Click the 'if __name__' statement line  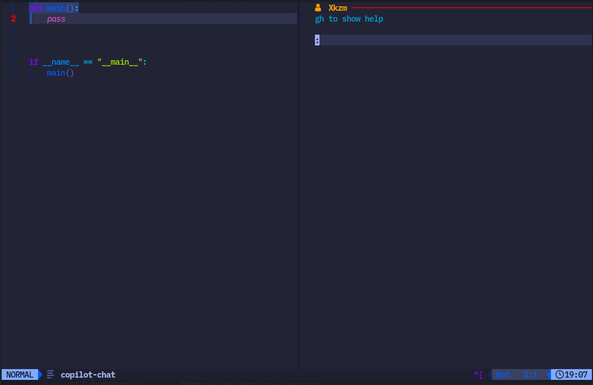point(88,62)
